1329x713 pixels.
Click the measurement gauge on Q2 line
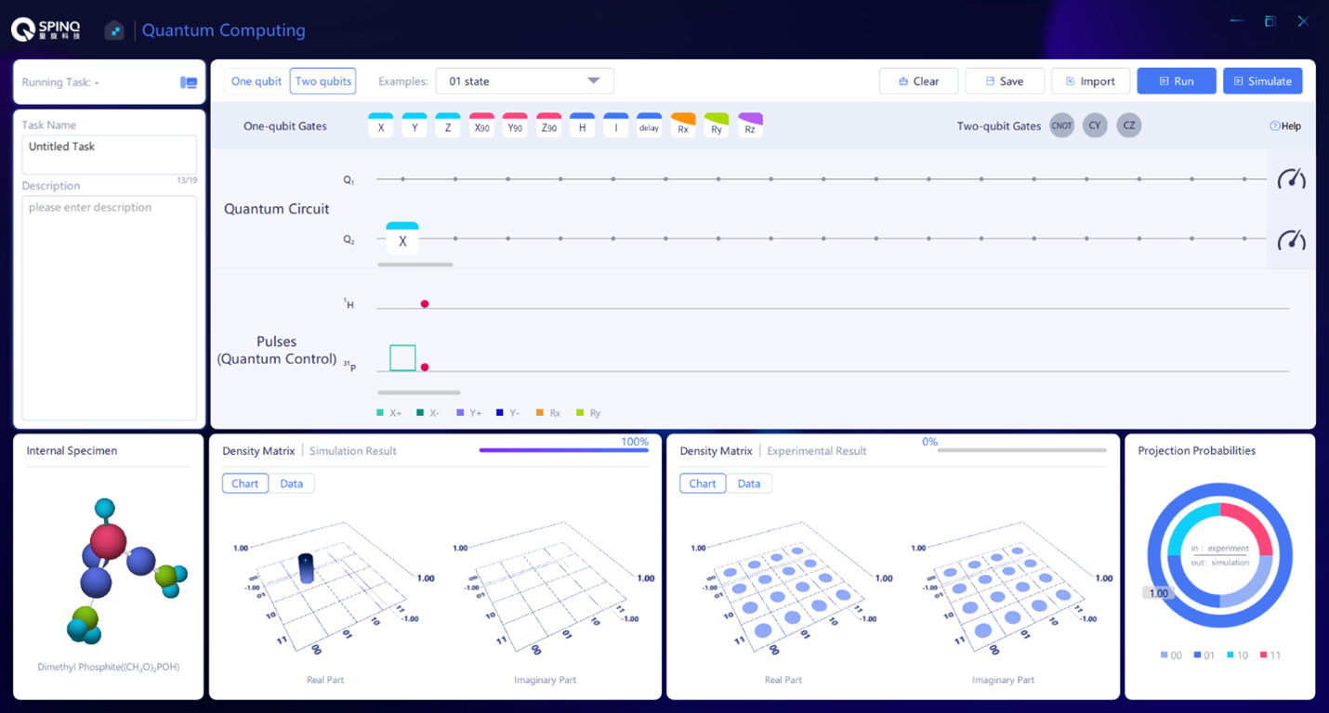coord(1292,240)
